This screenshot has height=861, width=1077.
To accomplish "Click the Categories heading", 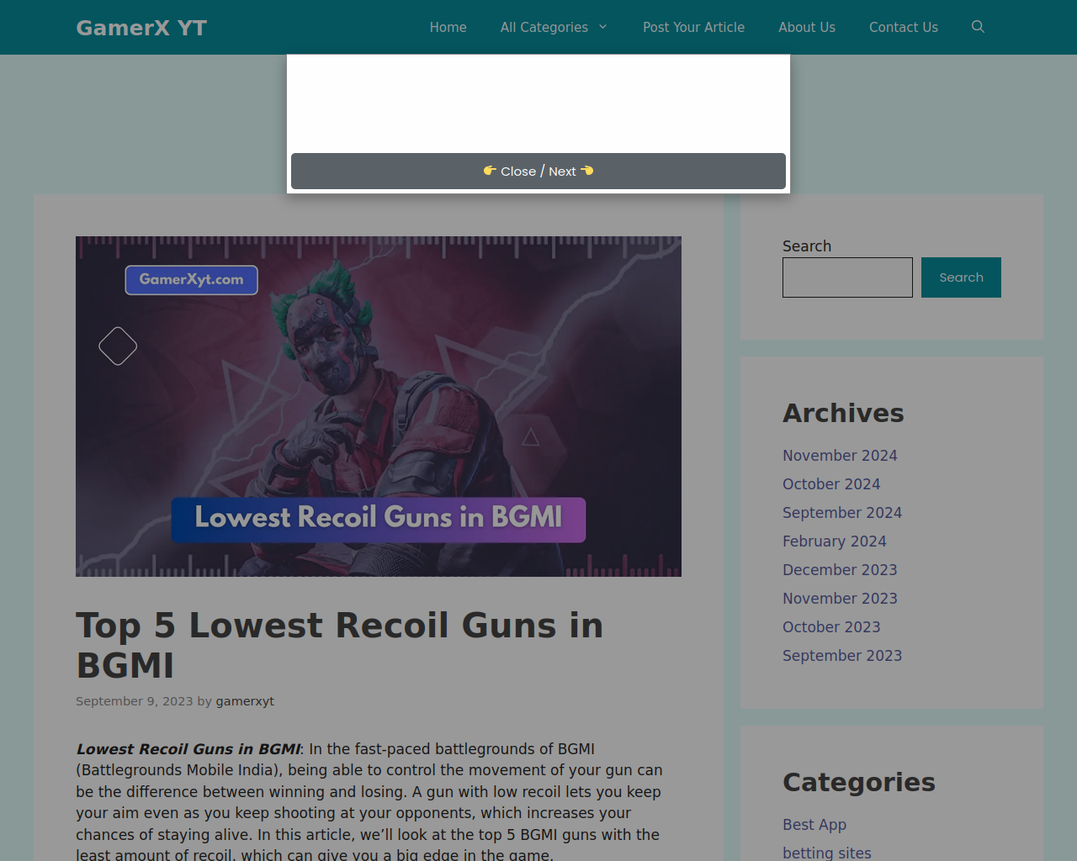I will 859,782.
